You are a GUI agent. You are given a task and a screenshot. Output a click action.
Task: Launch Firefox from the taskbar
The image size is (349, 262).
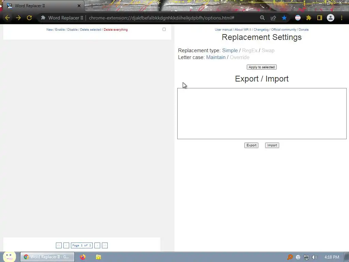point(83,257)
